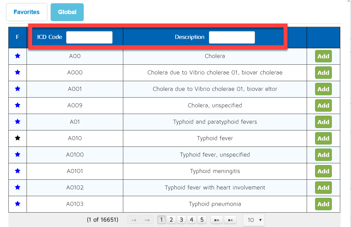Go to page 5
351x227 pixels.
tap(202, 220)
